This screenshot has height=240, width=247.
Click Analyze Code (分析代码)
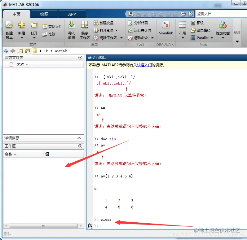pyautogui.click(x=138, y=23)
